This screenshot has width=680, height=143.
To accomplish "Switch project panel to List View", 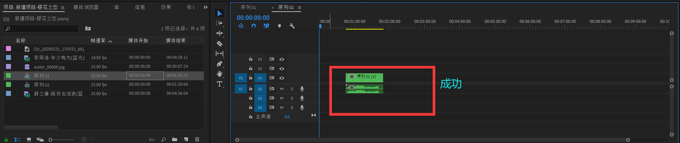I will [x=17, y=139].
